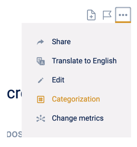Click the Change metrics nodes icon
This screenshot has height=147, width=137.
pyautogui.click(x=41, y=118)
